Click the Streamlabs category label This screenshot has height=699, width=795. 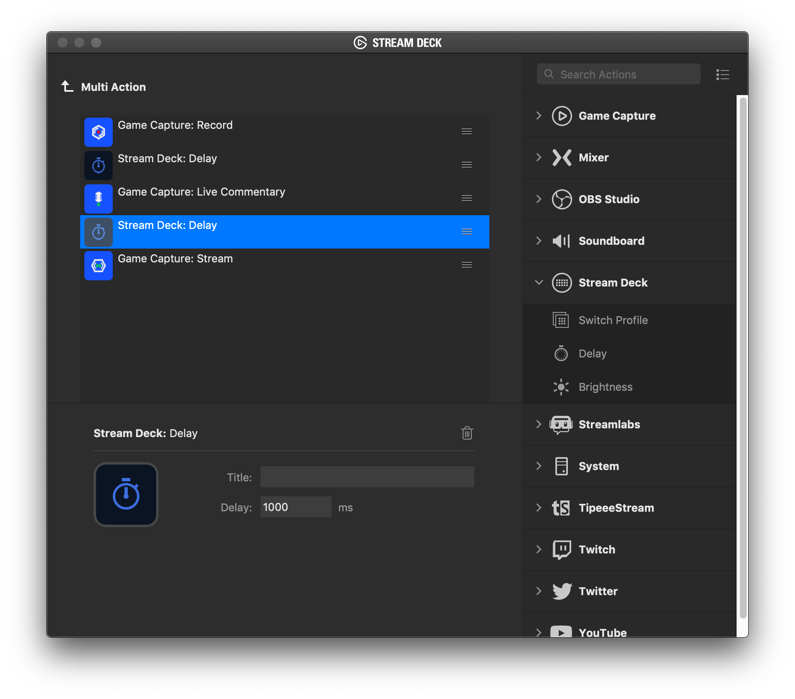click(610, 425)
